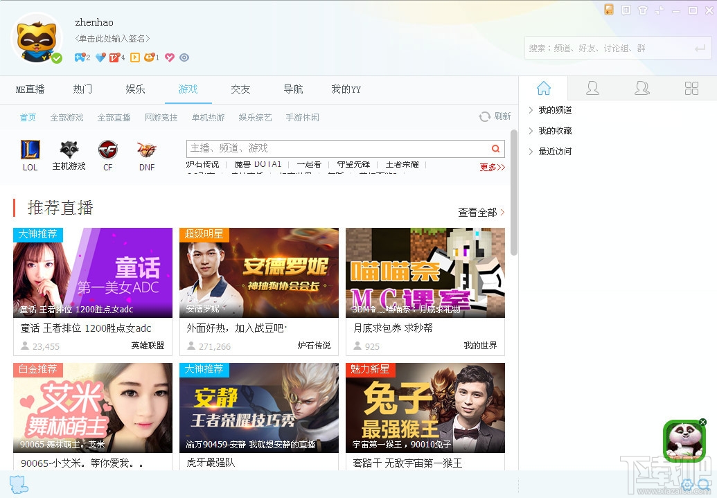Click the 王者荣耀 tag link
Viewport: 717px width, 498px height.
pyautogui.click(x=402, y=165)
